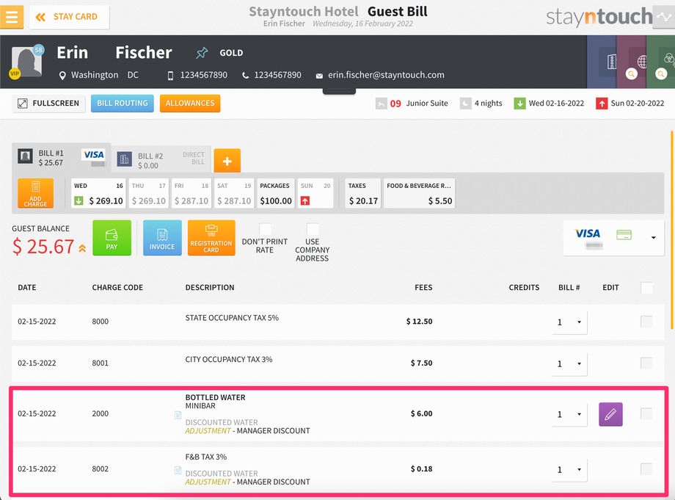This screenshot has height=500, width=675.
Task: Click erin.fischer@stayntouch.com email text
Action: tap(386, 75)
